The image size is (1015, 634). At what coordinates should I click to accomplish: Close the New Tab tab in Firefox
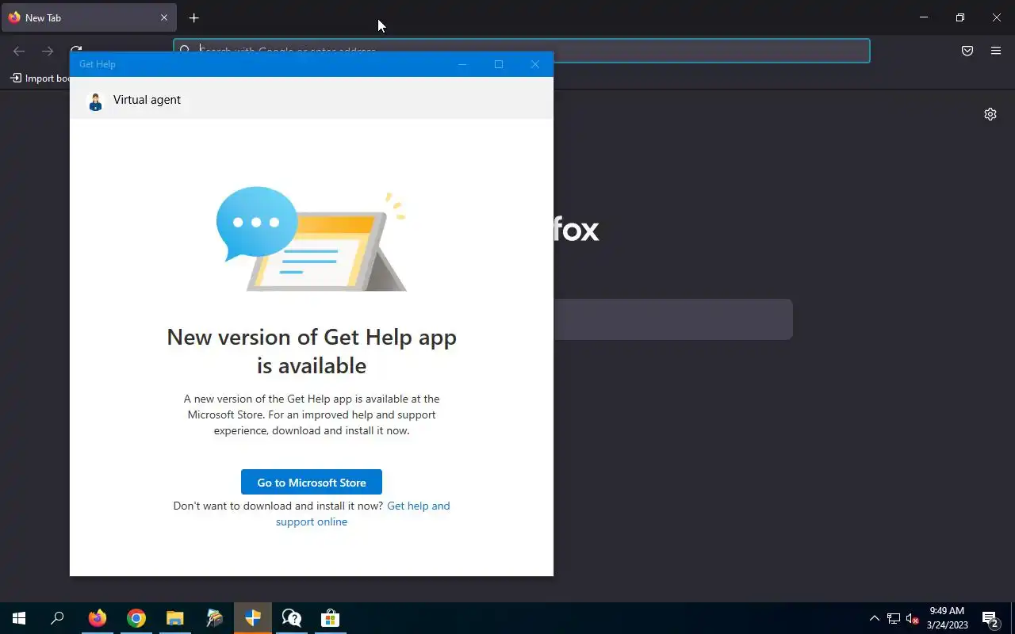164,17
